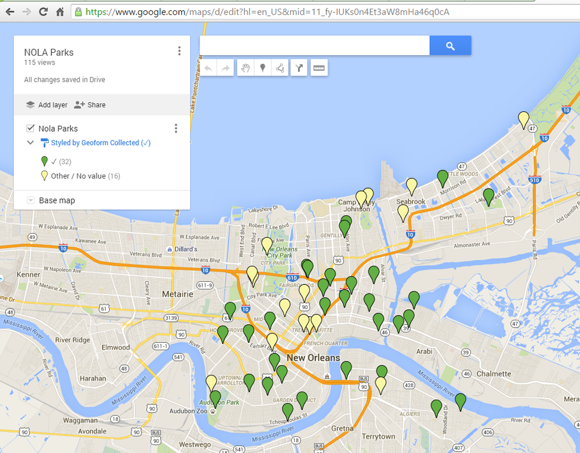
Task: Select the hand pan tool
Action: 245,68
